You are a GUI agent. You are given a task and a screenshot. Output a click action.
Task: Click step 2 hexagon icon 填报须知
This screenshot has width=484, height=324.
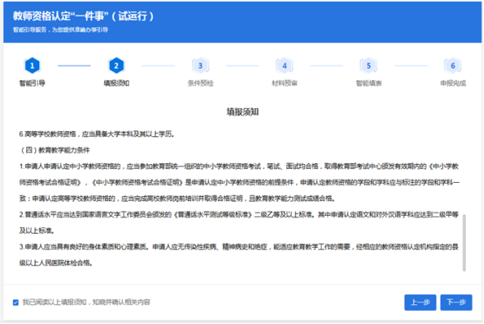click(x=116, y=66)
